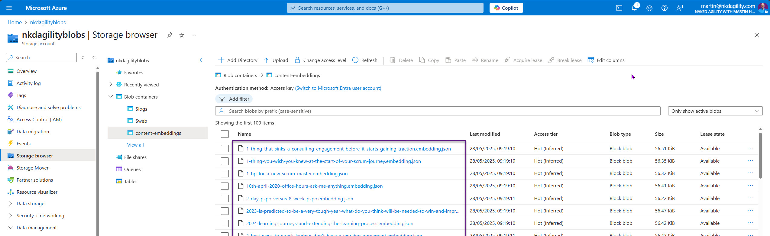This screenshot has height=236, width=770.
Task: Click the global Search resources box
Action: (385, 8)
